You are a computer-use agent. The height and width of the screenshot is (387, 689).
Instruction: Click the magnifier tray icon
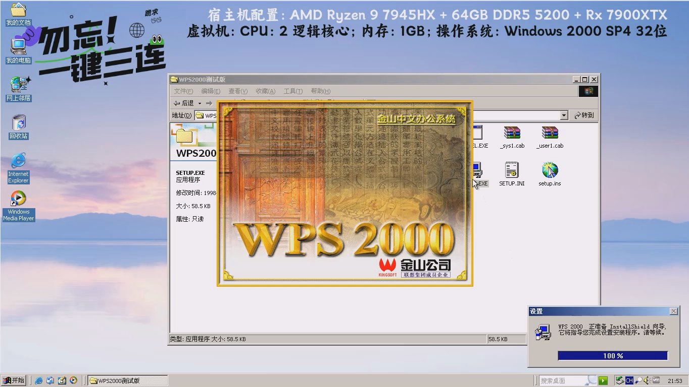pyautogui.click(x=638, y=380)
